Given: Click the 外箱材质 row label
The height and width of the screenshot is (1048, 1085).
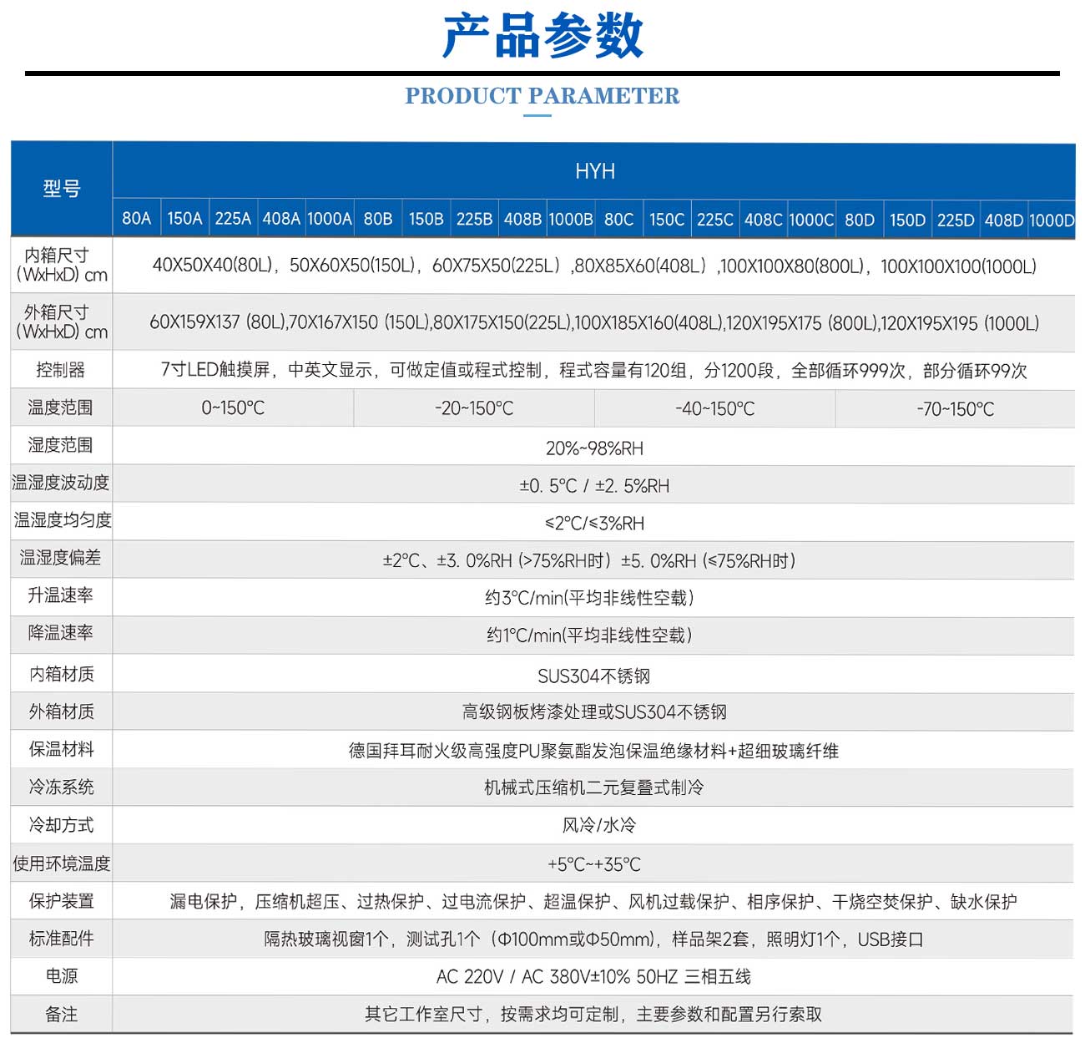Looking at the screenshot, I should [62, 711].
